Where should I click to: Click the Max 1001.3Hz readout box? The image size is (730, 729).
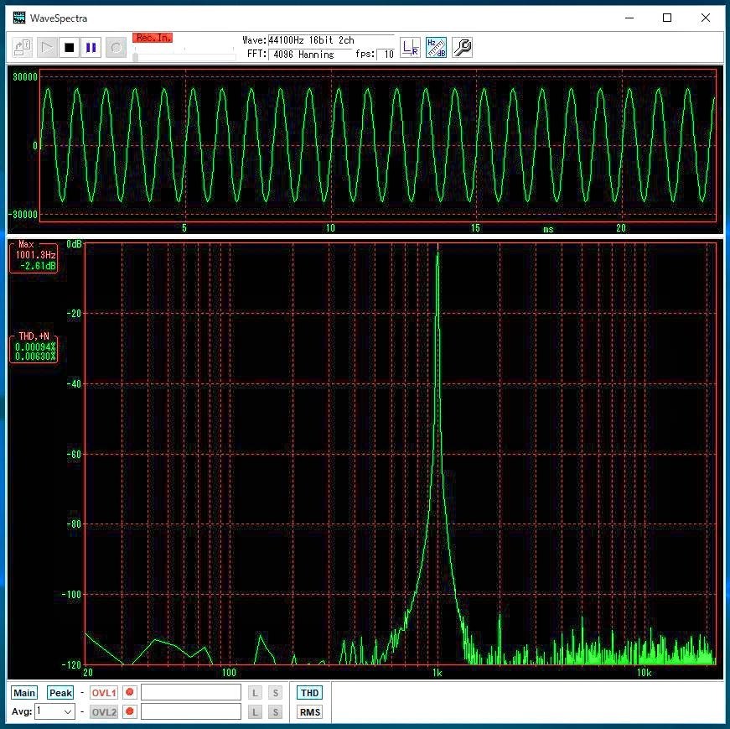tap(34, 256)
